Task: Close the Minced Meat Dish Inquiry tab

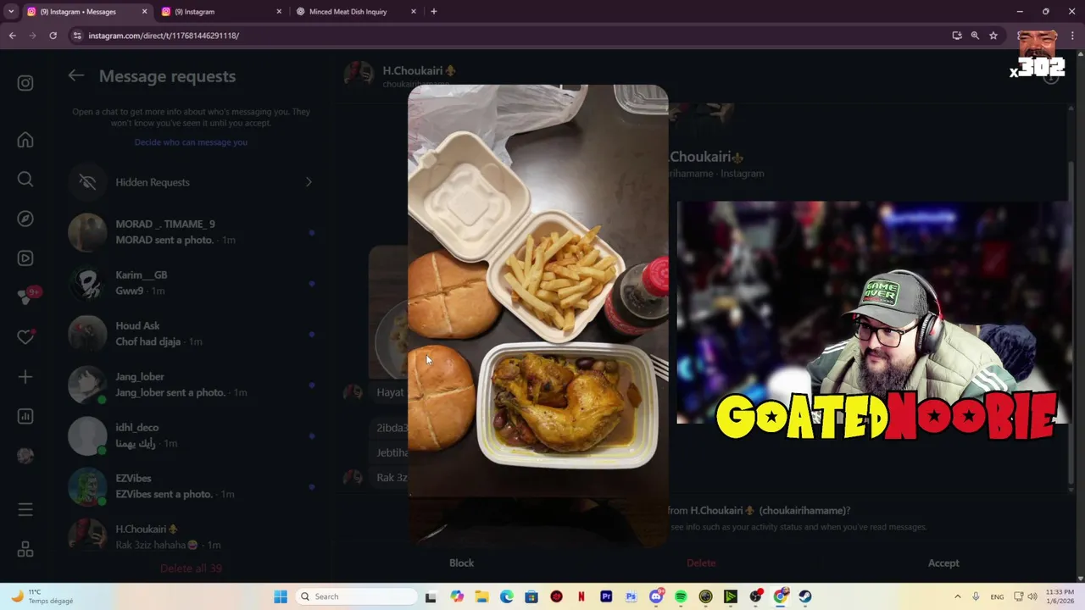Action: pyautogui.click(x=414, y=12)
